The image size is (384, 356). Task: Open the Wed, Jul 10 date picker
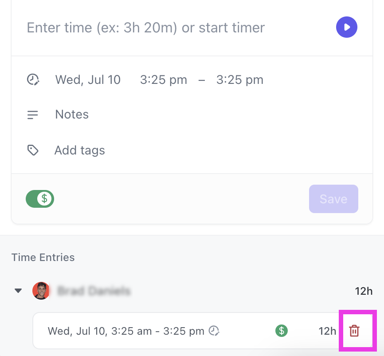tap(87, 79)
